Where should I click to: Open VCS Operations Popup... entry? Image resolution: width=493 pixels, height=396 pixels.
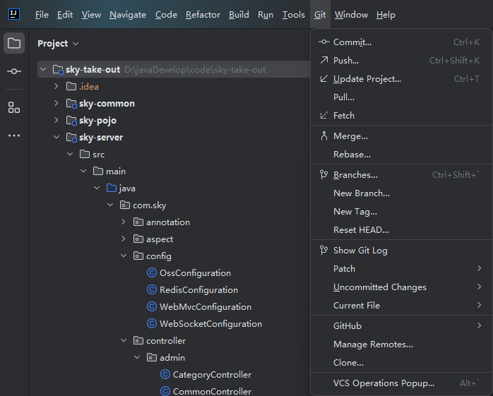point(401,383)
